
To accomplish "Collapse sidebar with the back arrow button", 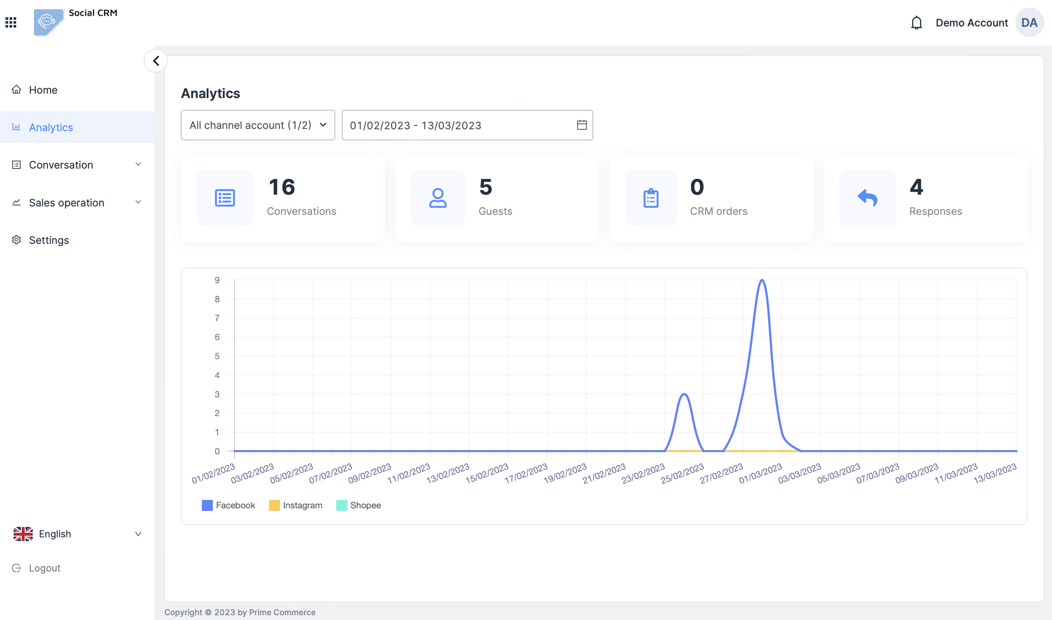I will (x=156, y=61).
